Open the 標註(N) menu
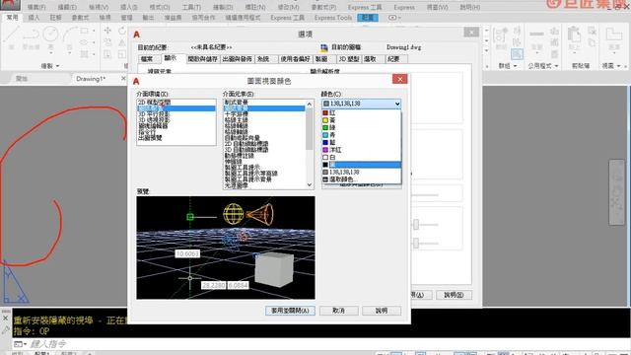Image resolution: width=631 pixels, height=355 pixels. pos(255,7)
